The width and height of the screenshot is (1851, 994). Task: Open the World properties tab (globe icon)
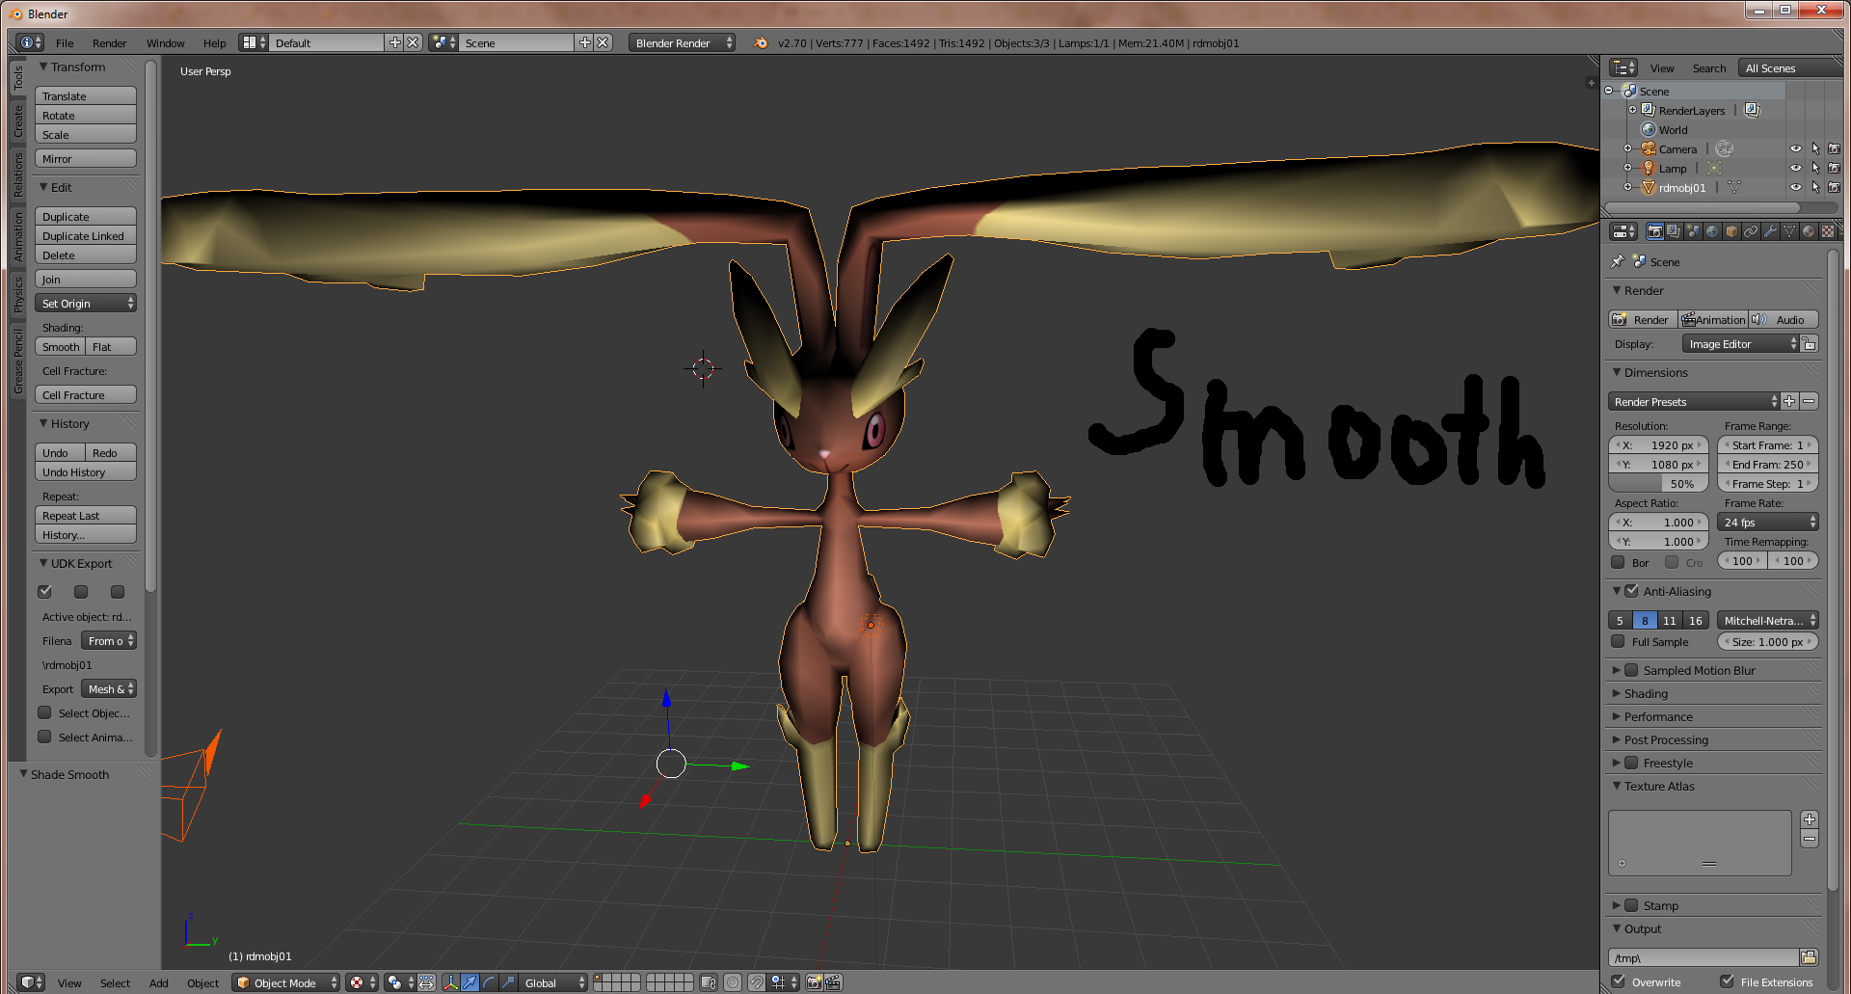pyautogui.click(x=1712, y=231)
